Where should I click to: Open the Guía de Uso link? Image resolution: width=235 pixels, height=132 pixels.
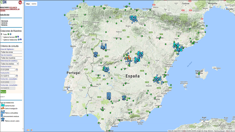5,15
